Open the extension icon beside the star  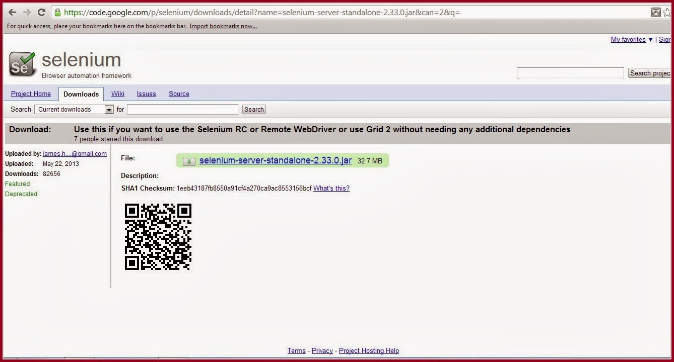click(656, 13)
